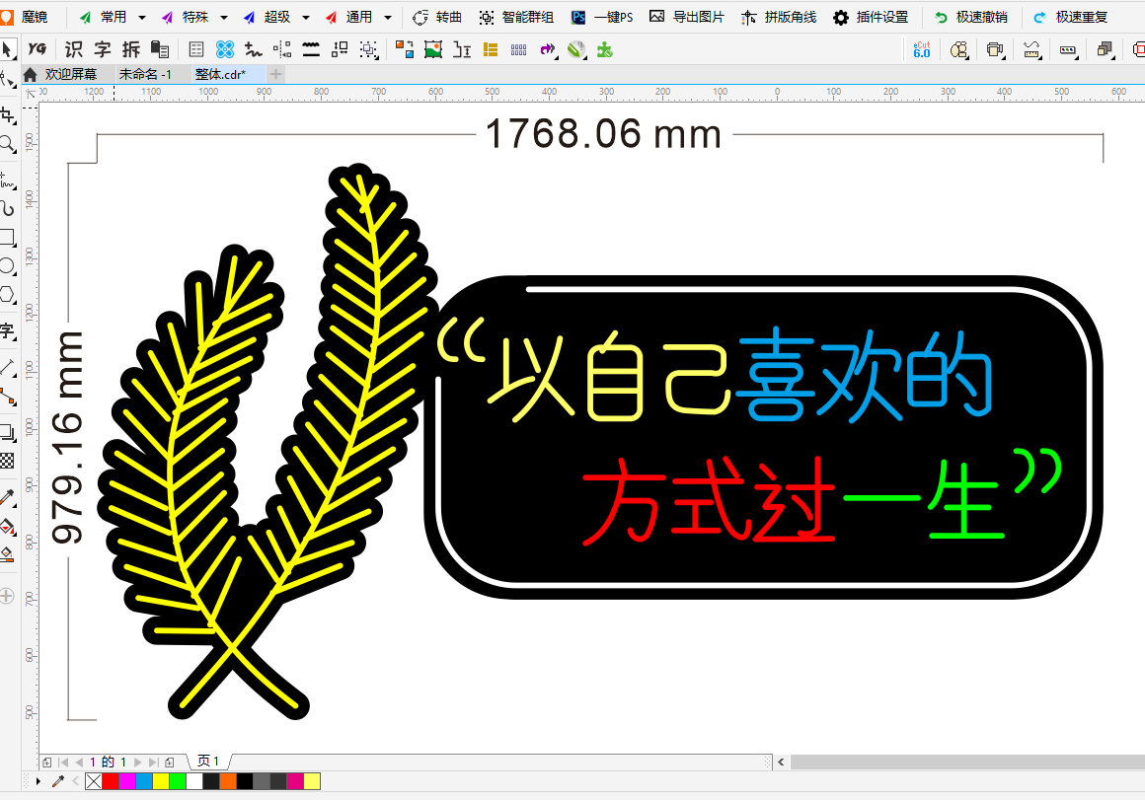Choose the checkerboard Transparency tool

coord(7,460)
